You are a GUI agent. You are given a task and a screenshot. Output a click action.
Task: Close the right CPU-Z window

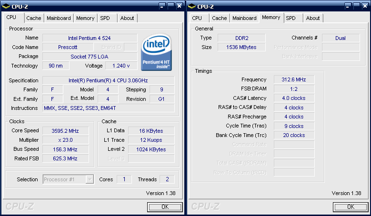coord(365,6)
